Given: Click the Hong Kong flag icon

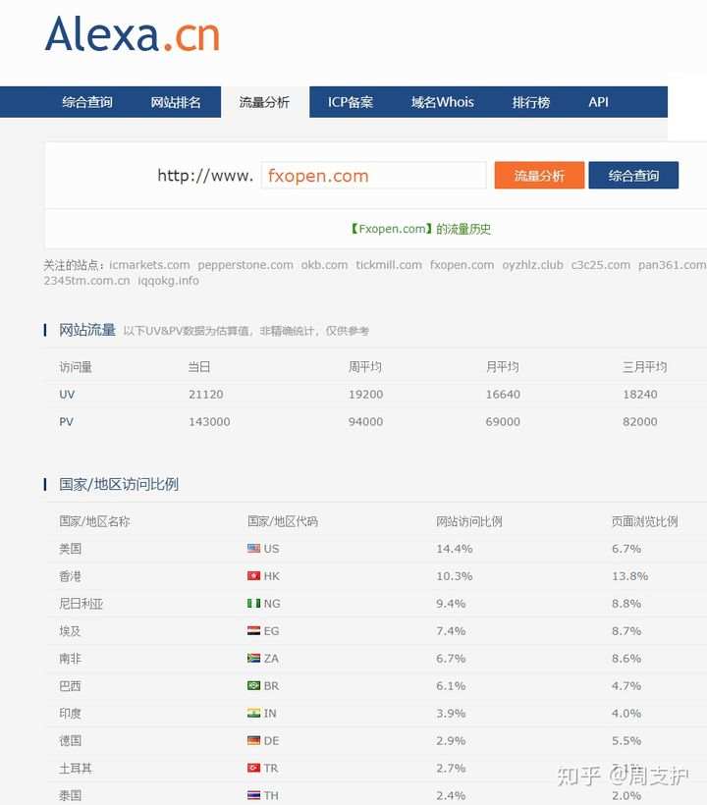Looking at the screenshot, I should click(253, 576).
